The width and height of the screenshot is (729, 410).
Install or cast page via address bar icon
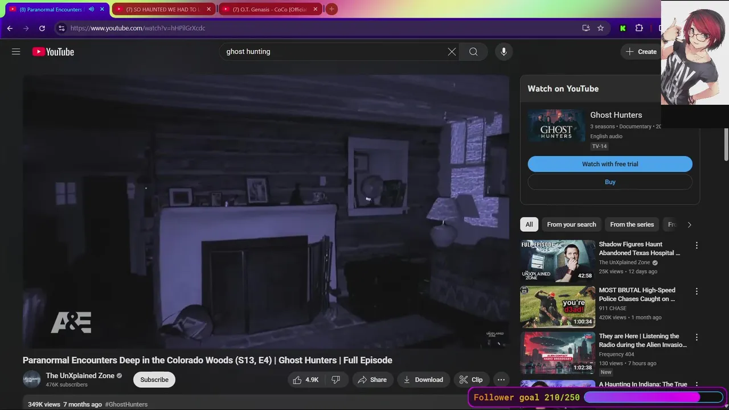click(585, 28)
